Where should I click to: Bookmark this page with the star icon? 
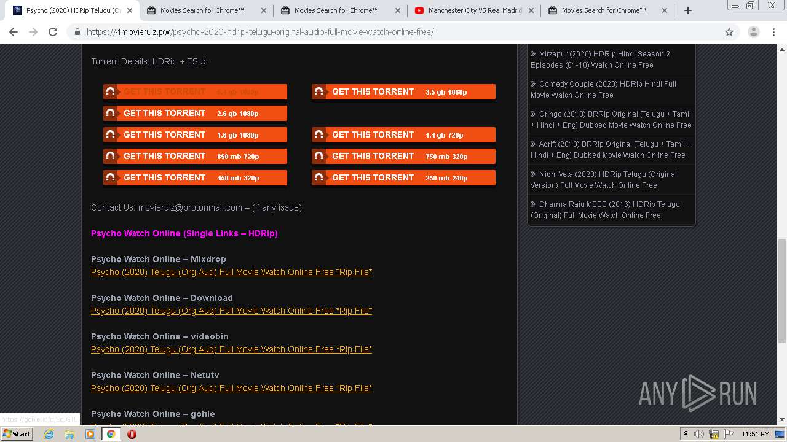click(729, 32)
